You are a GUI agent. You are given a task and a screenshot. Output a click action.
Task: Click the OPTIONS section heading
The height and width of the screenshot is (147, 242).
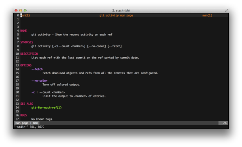(26, 65)
